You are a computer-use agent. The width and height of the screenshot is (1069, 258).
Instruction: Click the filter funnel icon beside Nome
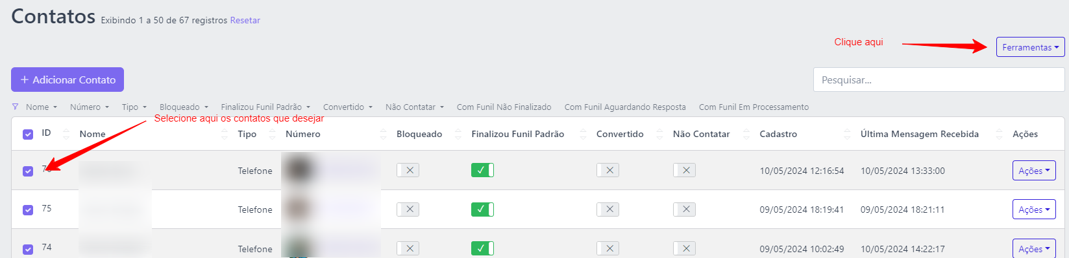[x=15, y=107]
